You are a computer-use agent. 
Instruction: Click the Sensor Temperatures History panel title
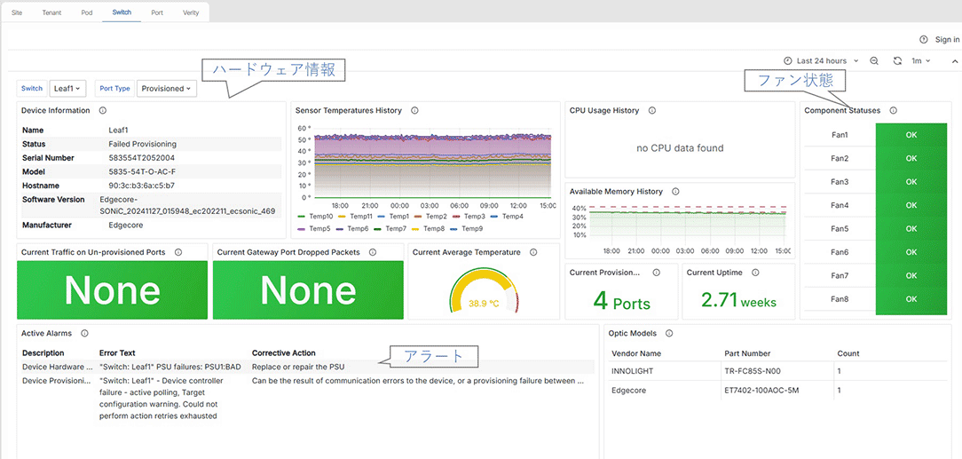(x=349, y=110)
